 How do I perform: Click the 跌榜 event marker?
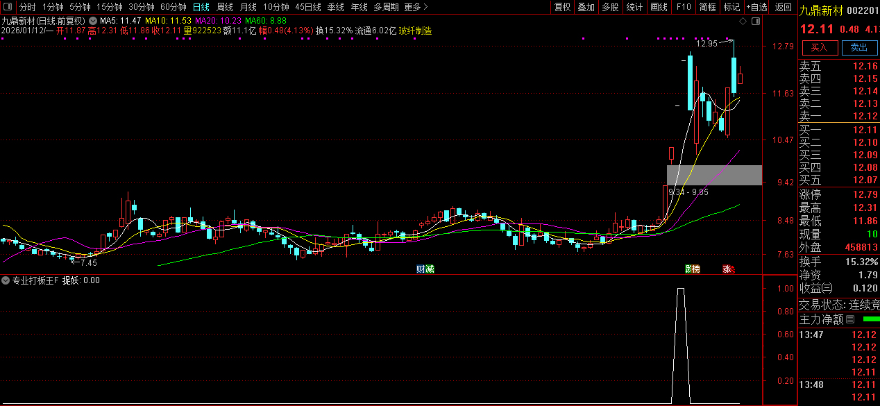pyautogui.click(x=692, y=269)
